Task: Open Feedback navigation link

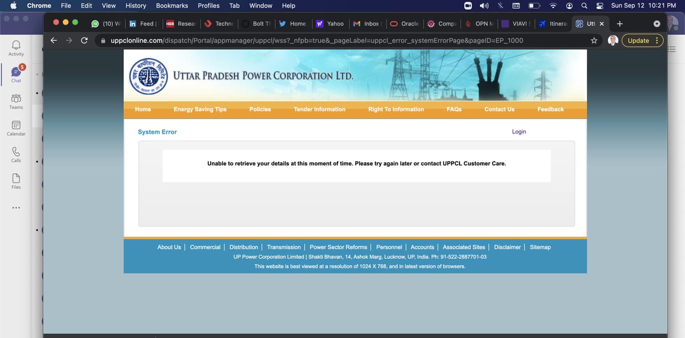Action: pyautogui.click(x=550, y=109)
